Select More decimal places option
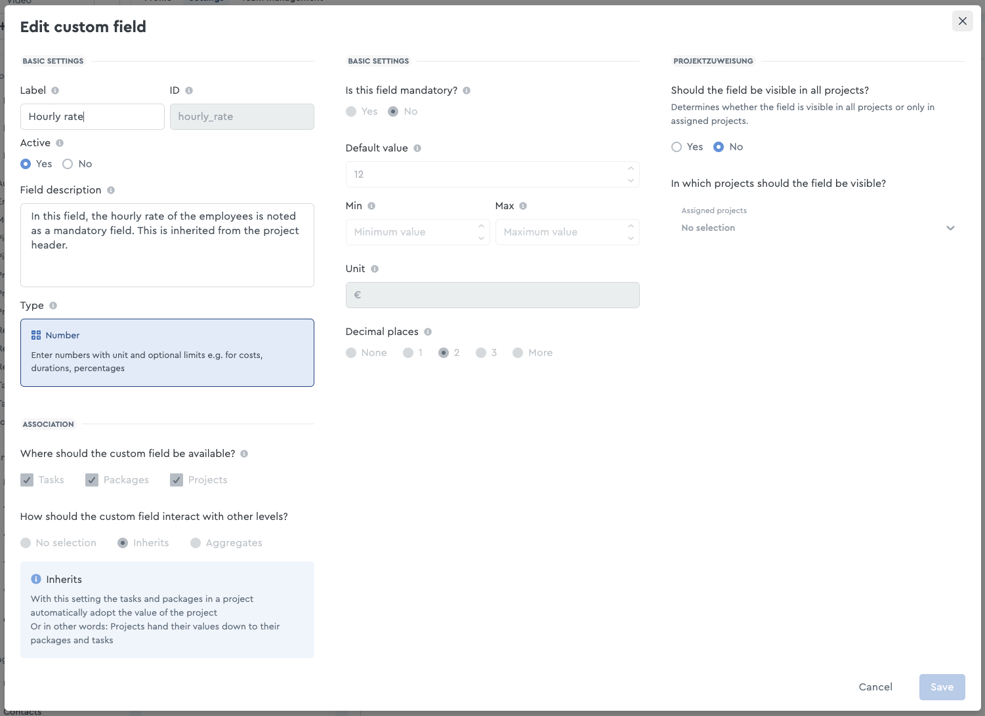Viewport: 985px width, 716px height. 518,353
